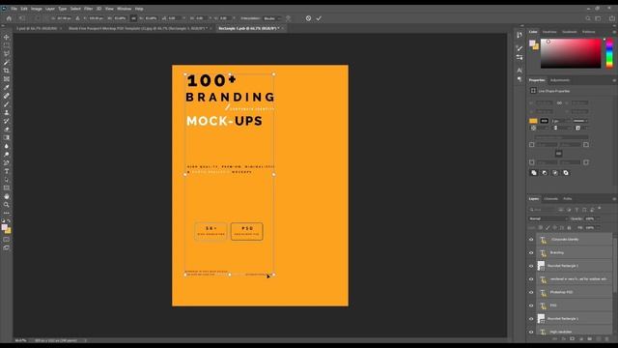Open the History panel icon

click(520, 35)
